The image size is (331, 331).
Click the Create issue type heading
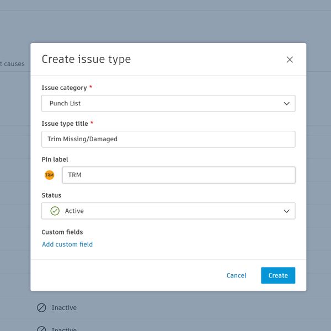click(86, 60)
